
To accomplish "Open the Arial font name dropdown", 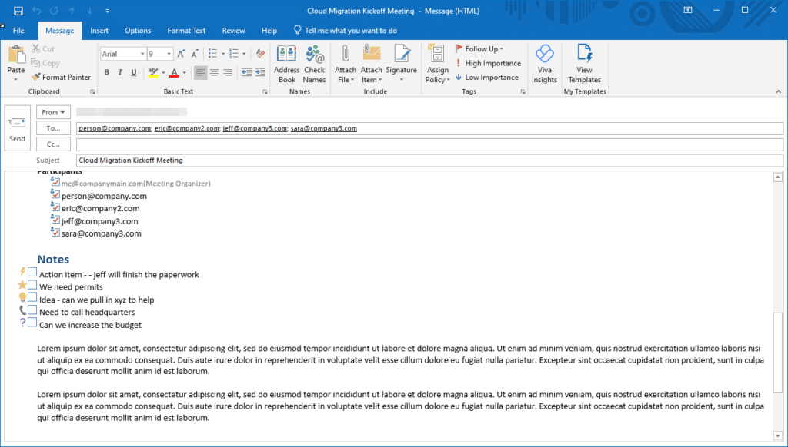I will click(x=142, y=54).
